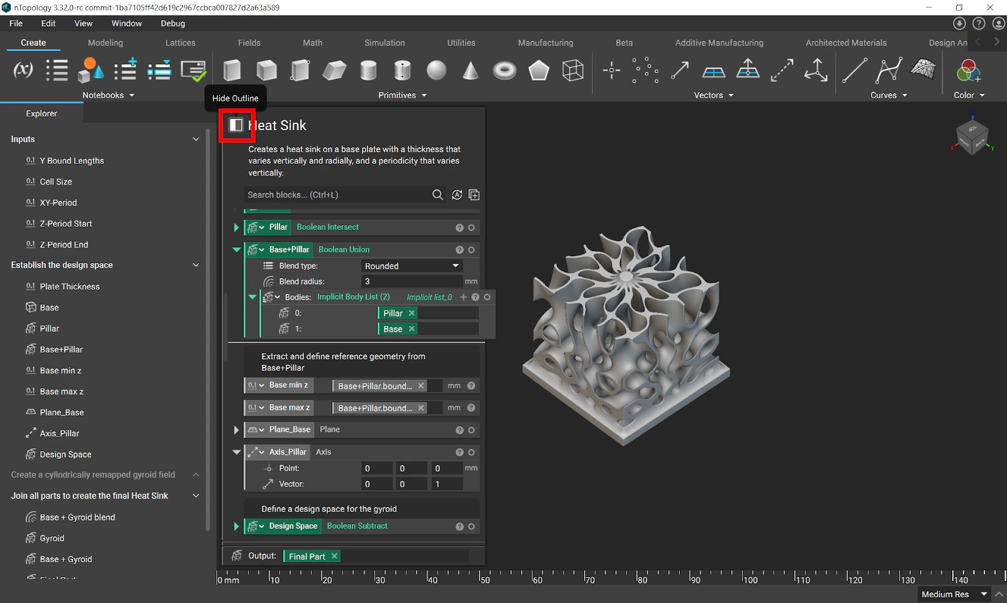Select the Torus primitive icon
1007x603 pixels.
pyautogui.click(x=504, y=70)
